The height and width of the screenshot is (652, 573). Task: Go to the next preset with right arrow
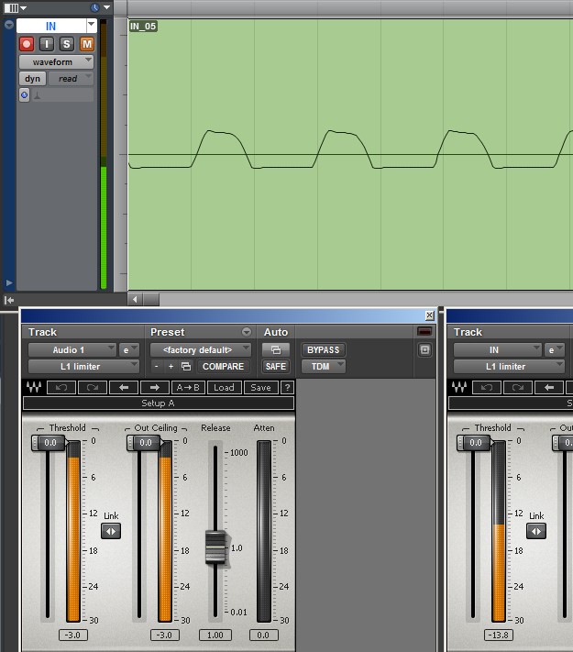click(153, 388)
